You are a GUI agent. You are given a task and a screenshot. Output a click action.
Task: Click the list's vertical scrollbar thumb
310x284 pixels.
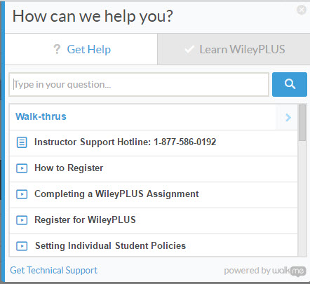(x=302, y=123)
